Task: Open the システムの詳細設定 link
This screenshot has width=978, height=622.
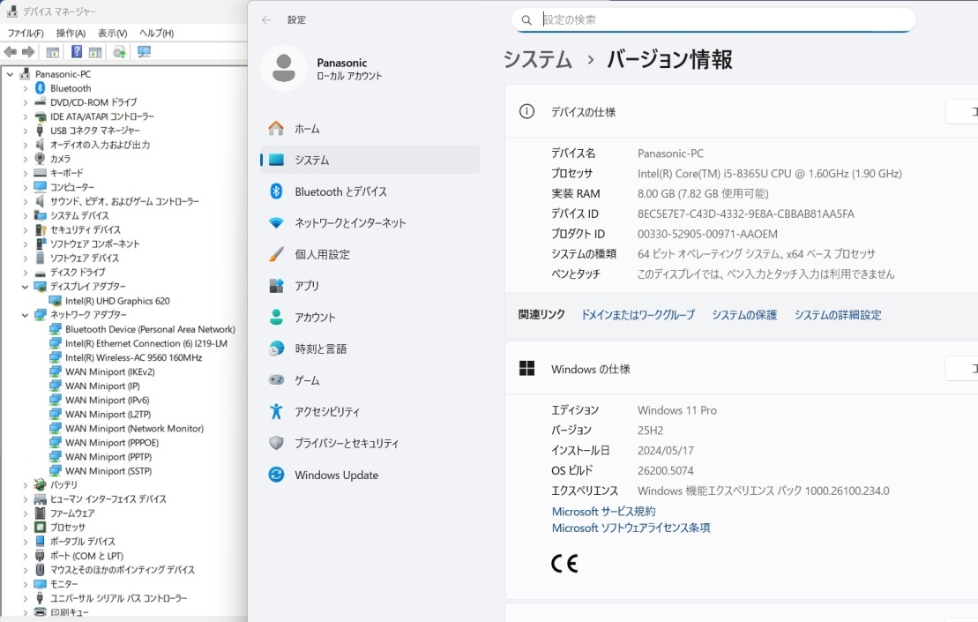Action: [837, 315]
